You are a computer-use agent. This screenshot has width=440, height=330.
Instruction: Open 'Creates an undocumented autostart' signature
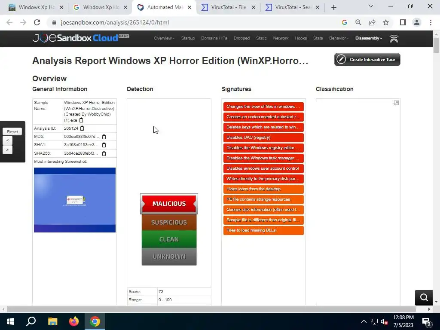click(263, 117)
